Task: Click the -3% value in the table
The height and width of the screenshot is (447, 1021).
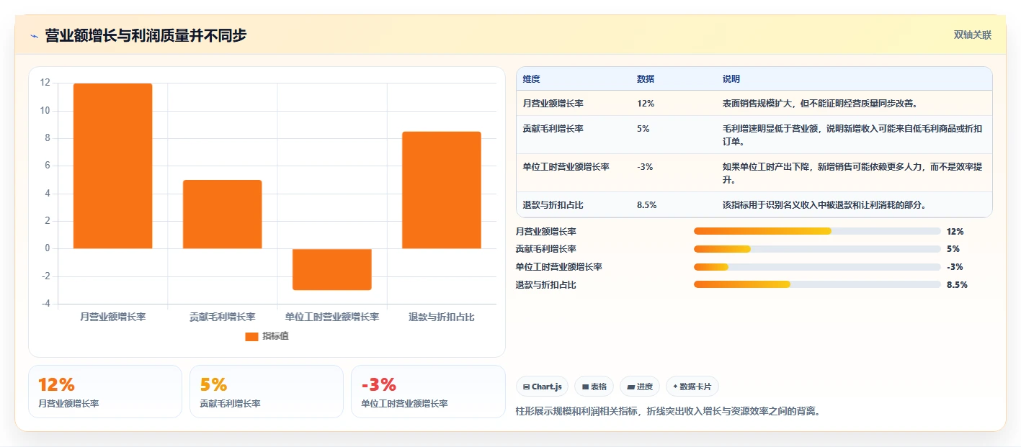Action: click(645, 167)
